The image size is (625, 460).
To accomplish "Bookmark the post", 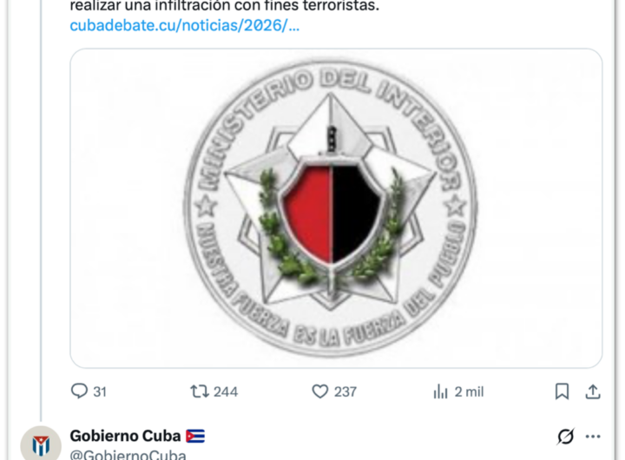I will point(562,391).
